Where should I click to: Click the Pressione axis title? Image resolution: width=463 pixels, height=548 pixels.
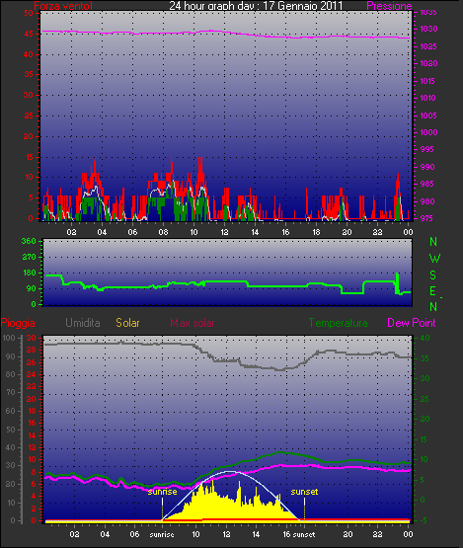389,6
